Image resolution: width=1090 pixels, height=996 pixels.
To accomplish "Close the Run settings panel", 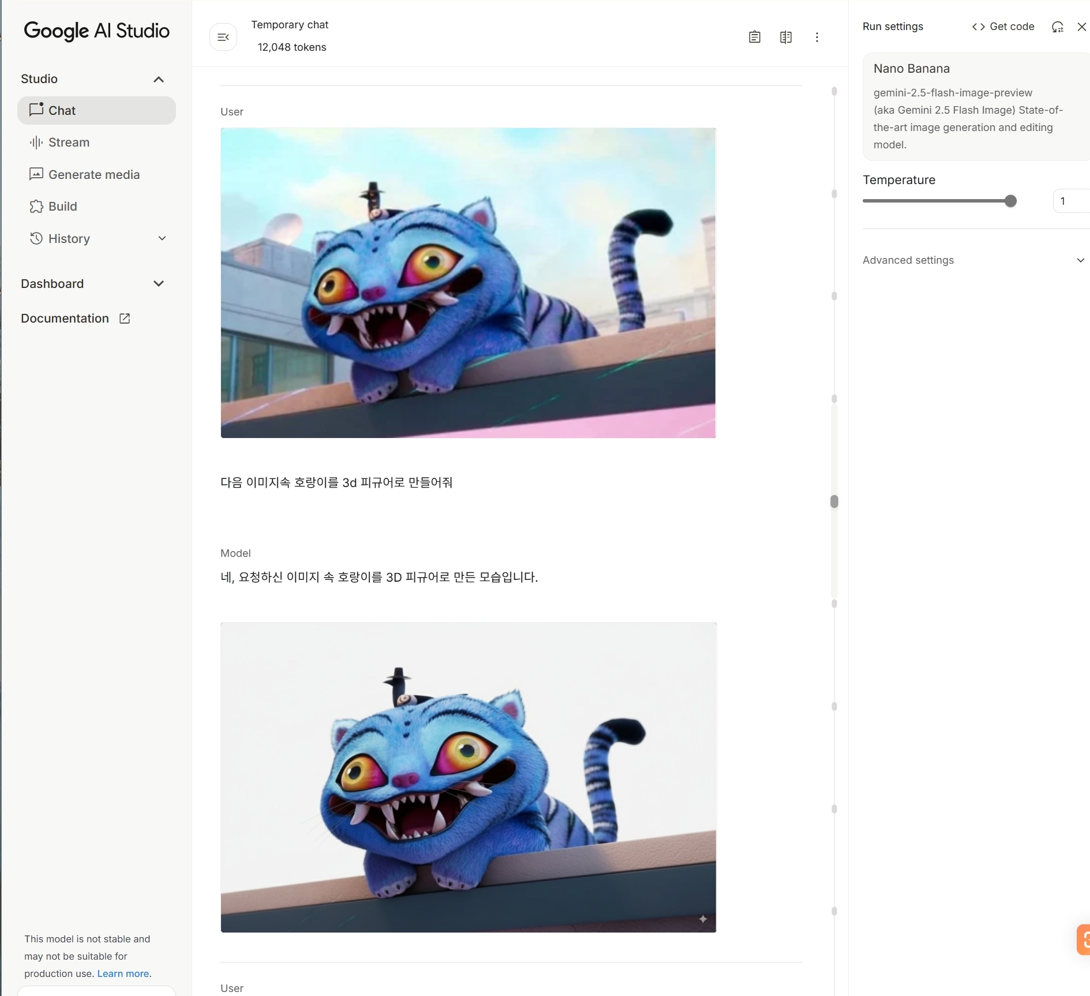I will pos(1081,27).
